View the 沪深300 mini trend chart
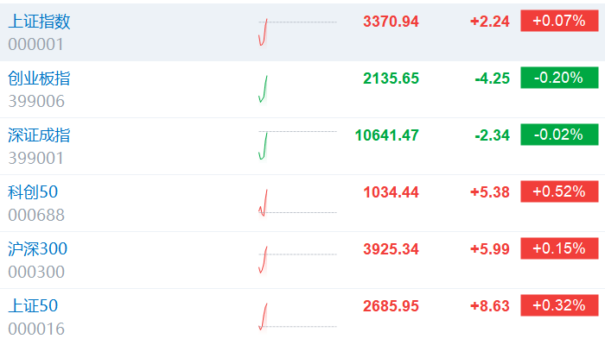 (296, 260)
